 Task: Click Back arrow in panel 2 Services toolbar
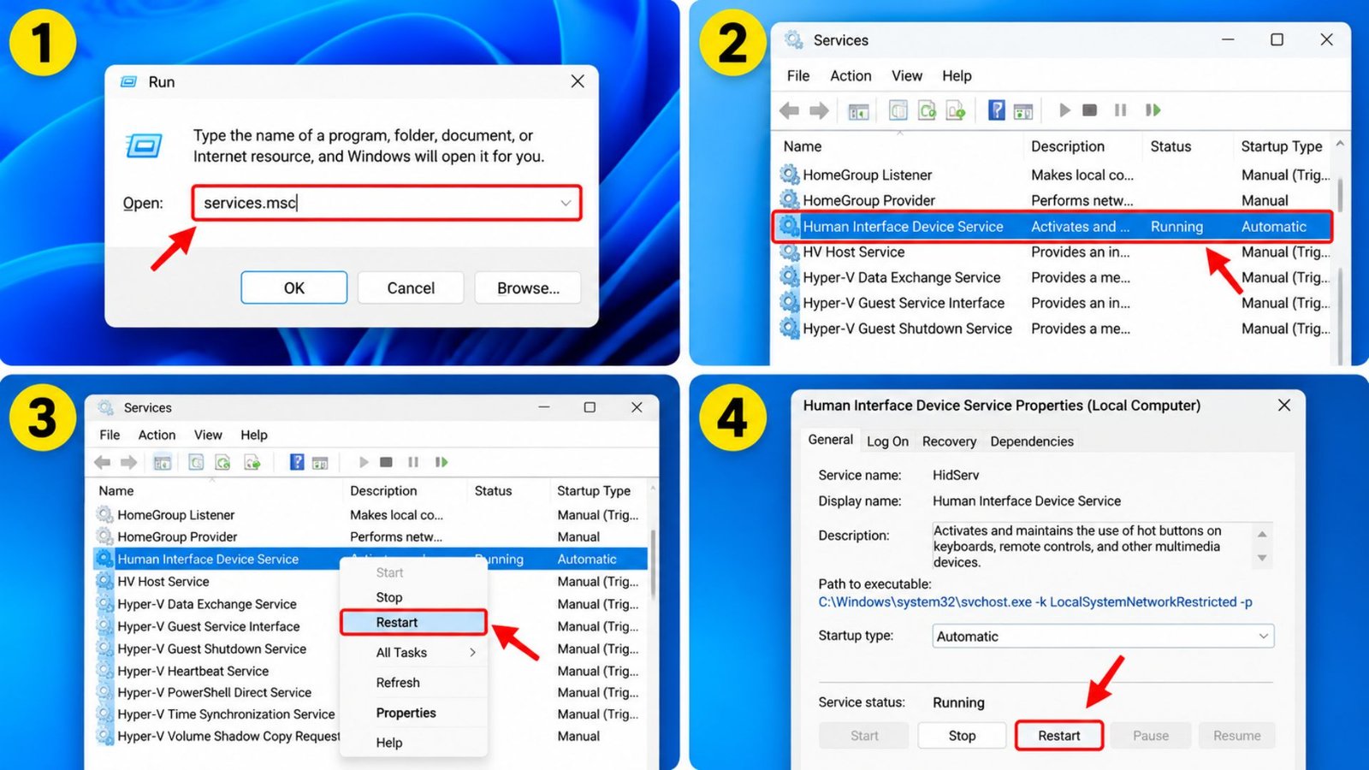pos(789,110)
